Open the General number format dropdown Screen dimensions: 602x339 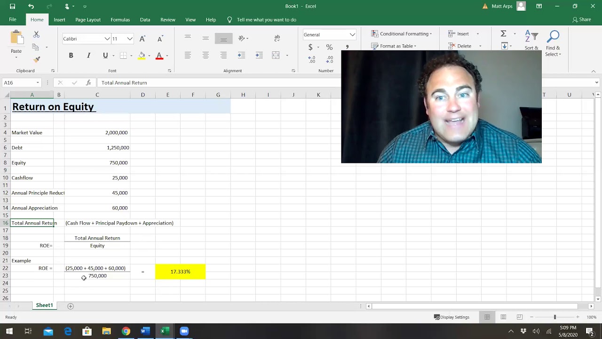click(x=352, y=34)
